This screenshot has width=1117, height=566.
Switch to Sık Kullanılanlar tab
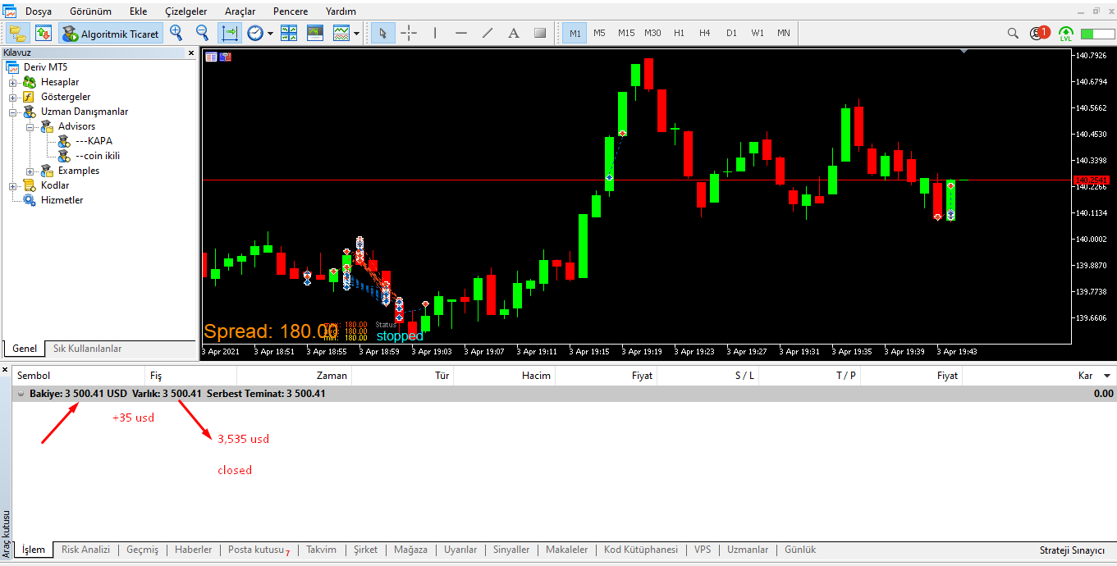pyautogui.click(x=87, y=349)
